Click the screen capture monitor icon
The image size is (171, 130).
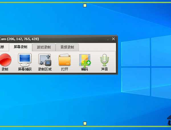tap(25, 60)
